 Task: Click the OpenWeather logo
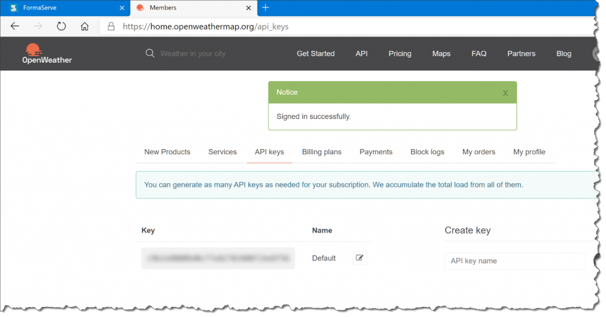click(x=47, y=53)
